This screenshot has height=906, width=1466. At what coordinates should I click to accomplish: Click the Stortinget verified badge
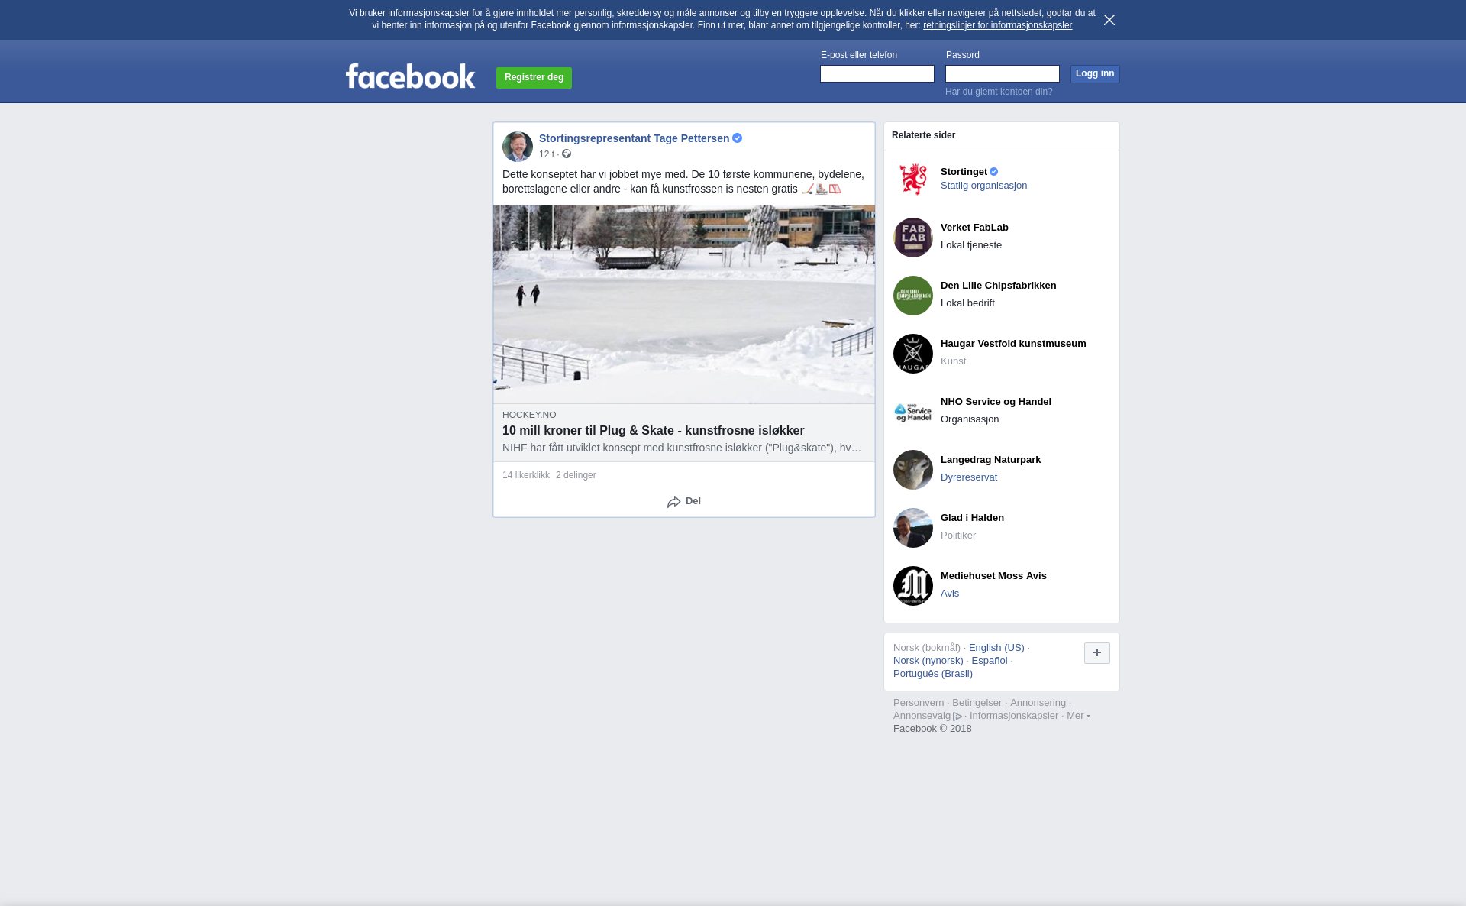[x=994, y=172]
